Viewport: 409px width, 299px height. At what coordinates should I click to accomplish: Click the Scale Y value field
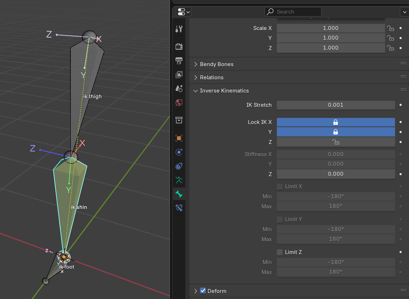point(331,38)
